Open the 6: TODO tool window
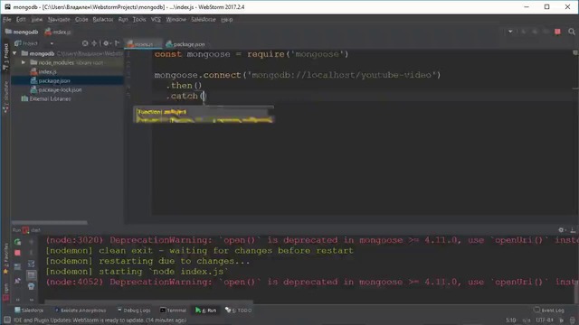The image size is (579, 325). (239, 311)
